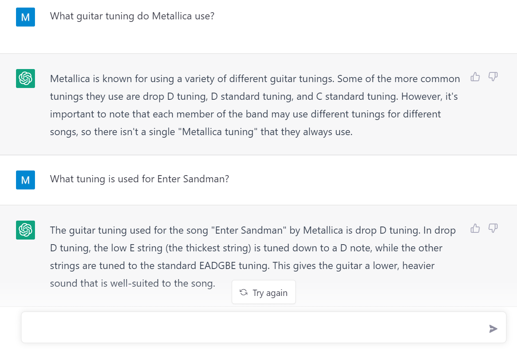The width and height of the screenshot is (517, 349).
Task: Click the "What tuning is used for Enter Sandman?" message
Action: pos(139,179)
